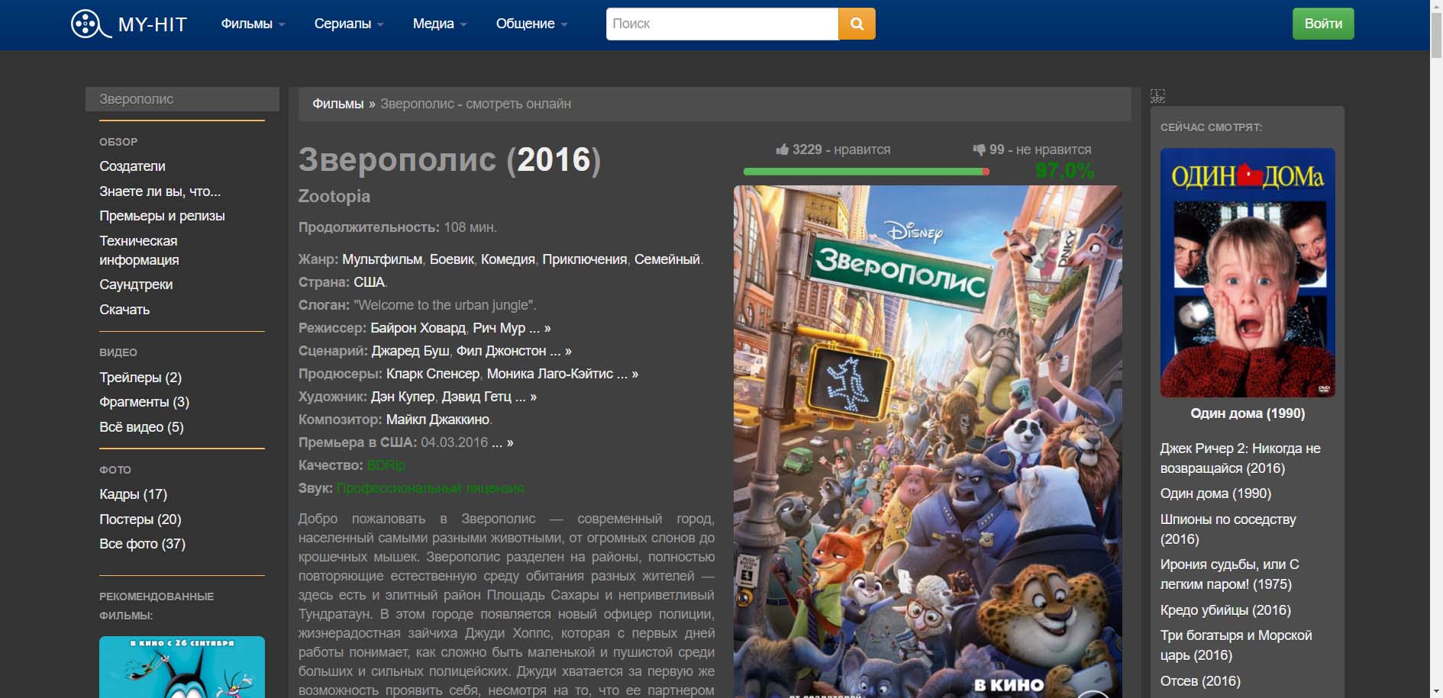Open the Фильмы dropdown menu

pyautogui.click(x=253, y=24)
